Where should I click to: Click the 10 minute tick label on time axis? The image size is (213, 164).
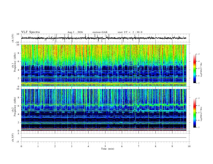click(x=189, y=146)
